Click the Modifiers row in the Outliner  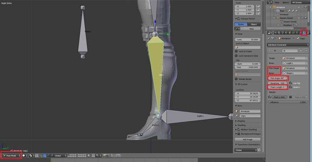click(x=287, y=25)
